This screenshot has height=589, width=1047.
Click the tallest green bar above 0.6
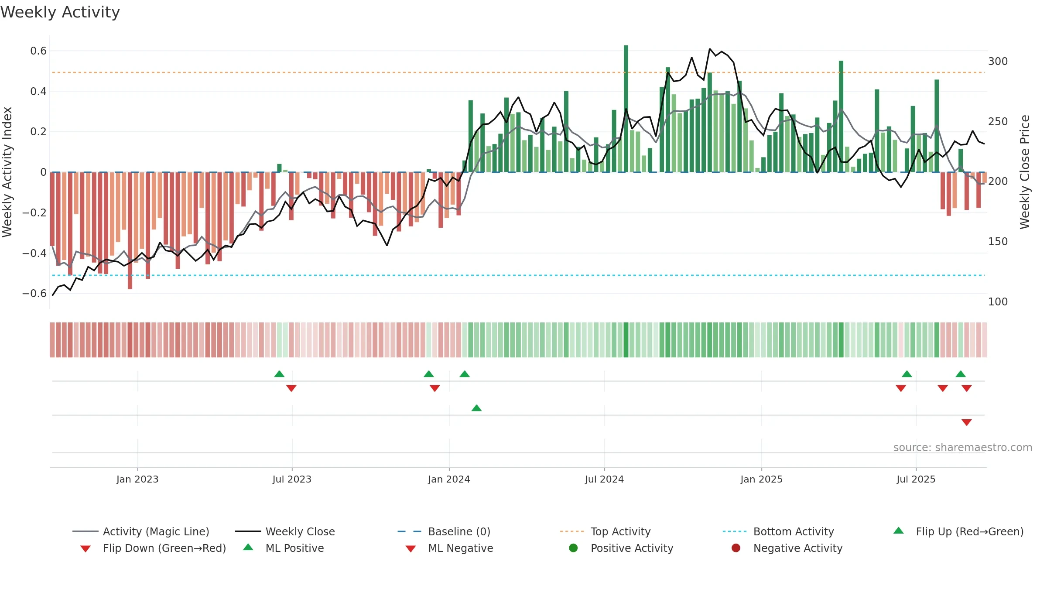pyautogui.click(x=626, y=108)
